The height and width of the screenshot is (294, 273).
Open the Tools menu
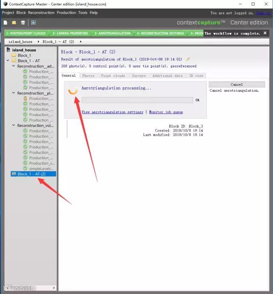click(x=83, y=13)
